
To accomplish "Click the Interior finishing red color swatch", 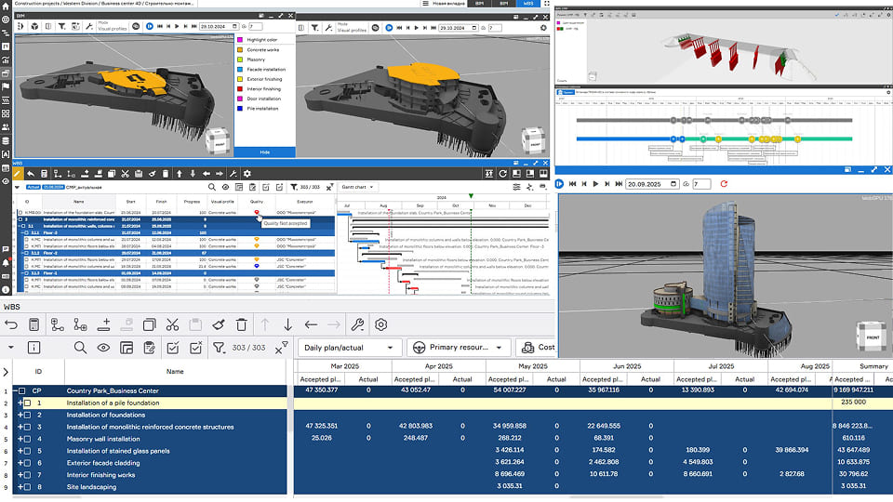I will coord(240,89).
